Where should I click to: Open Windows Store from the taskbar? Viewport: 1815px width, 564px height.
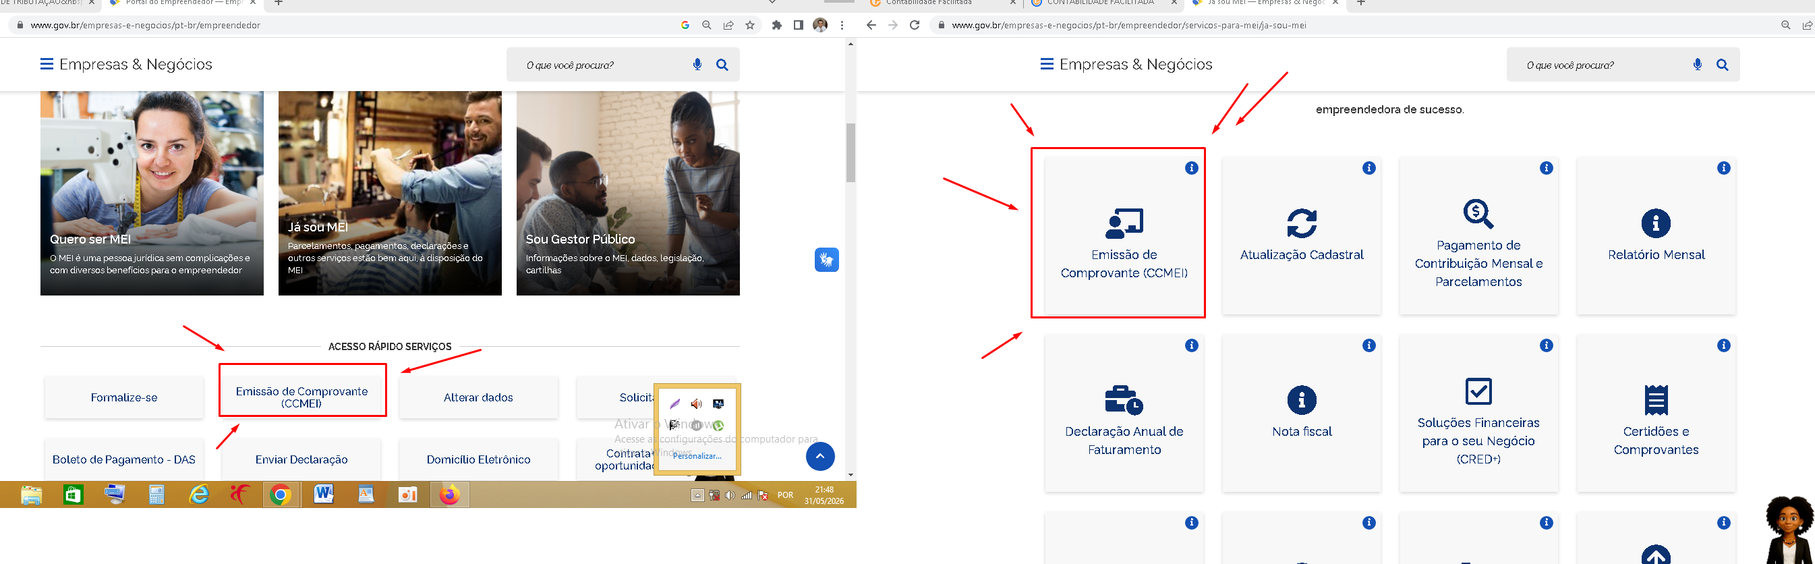click(73, 495)
